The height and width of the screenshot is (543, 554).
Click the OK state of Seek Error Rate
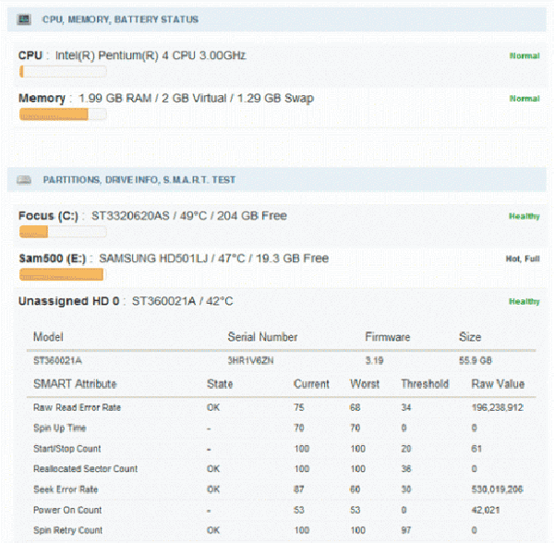coord(213,489)
